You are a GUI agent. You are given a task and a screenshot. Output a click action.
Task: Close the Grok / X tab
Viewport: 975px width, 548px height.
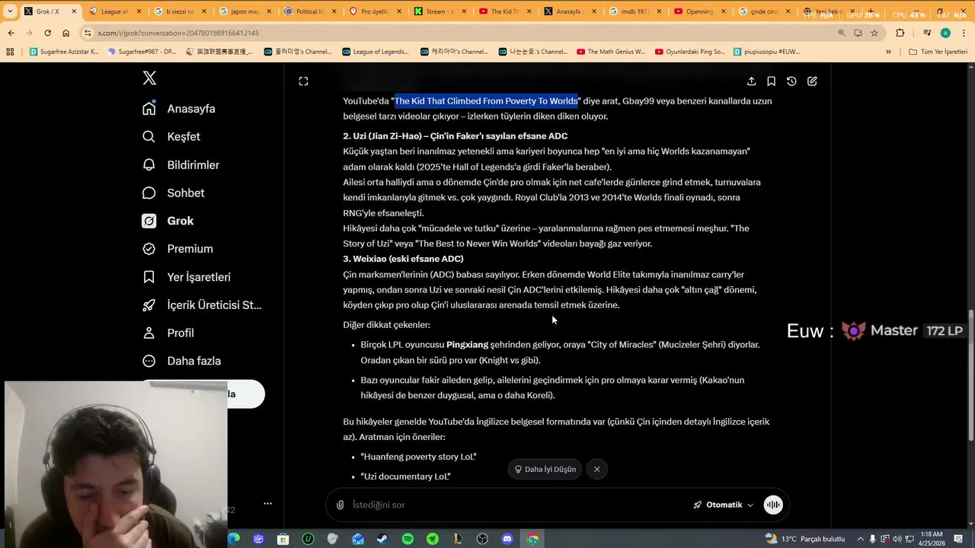click(74, 11)
